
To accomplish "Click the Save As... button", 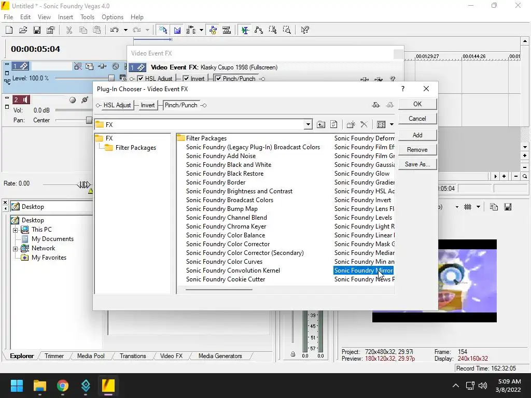I will pos(417,164).
